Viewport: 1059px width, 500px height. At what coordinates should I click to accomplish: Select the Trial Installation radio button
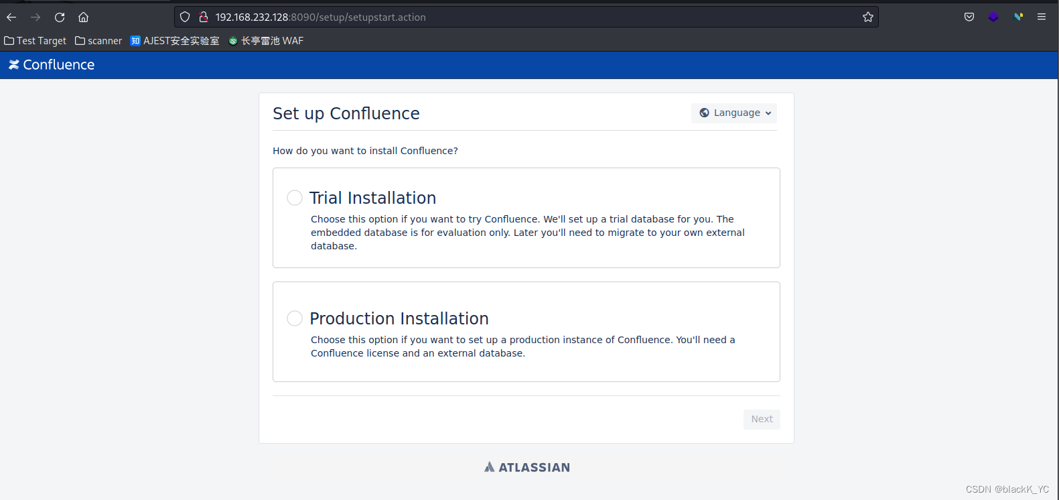tap(295, 198)
